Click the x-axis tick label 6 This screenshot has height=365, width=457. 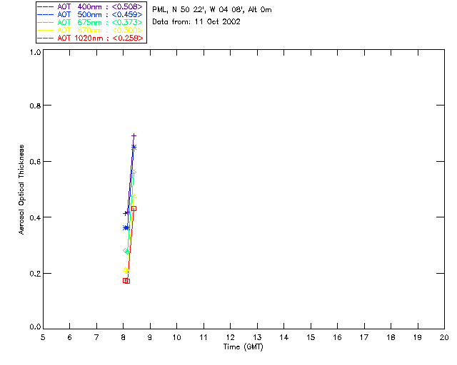(70, 338)
